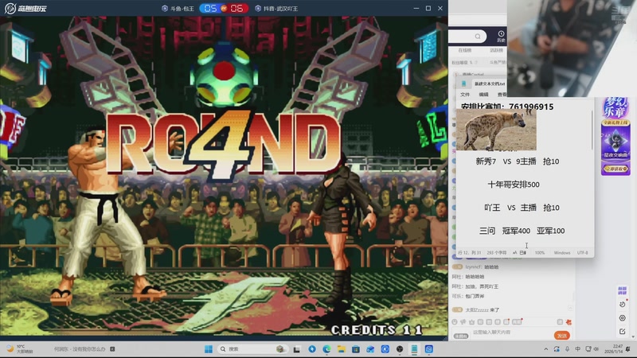The width and height of the screenshot is (637, 358).
Task: Click the taskbar clock showing 22:47
Action: [x=613, y=349]
